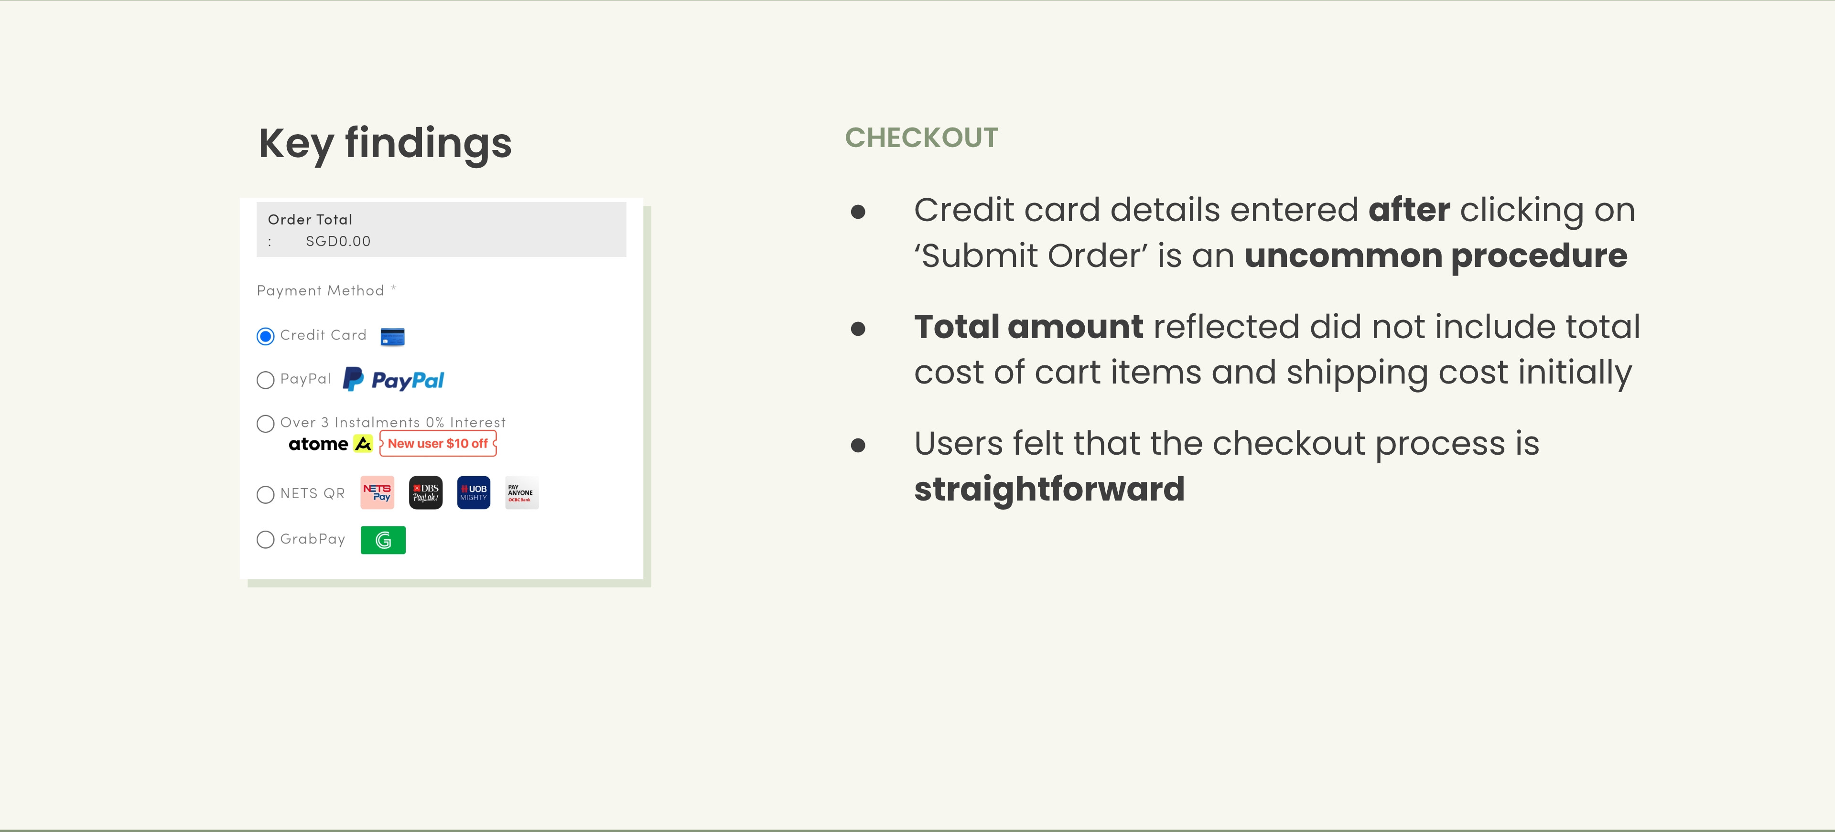Select the GrabPay radio button
Image resolution: width=1835 pixels, height=832 pixels.
click(x=265, y=540)
